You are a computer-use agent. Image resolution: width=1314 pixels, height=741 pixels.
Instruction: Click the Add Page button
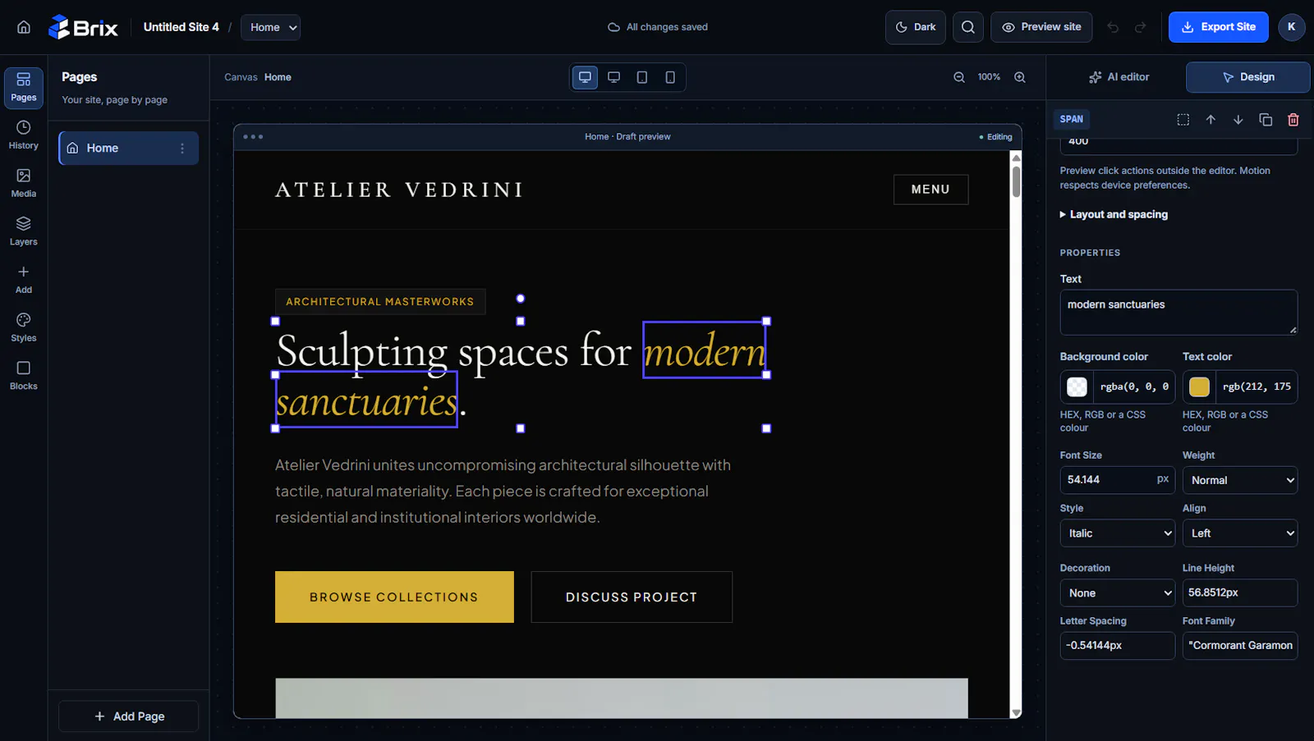click(x=129, y=716)
